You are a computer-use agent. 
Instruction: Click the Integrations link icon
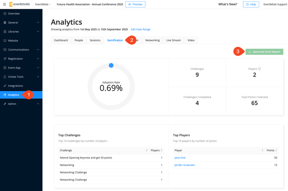(x=5, y=86)
